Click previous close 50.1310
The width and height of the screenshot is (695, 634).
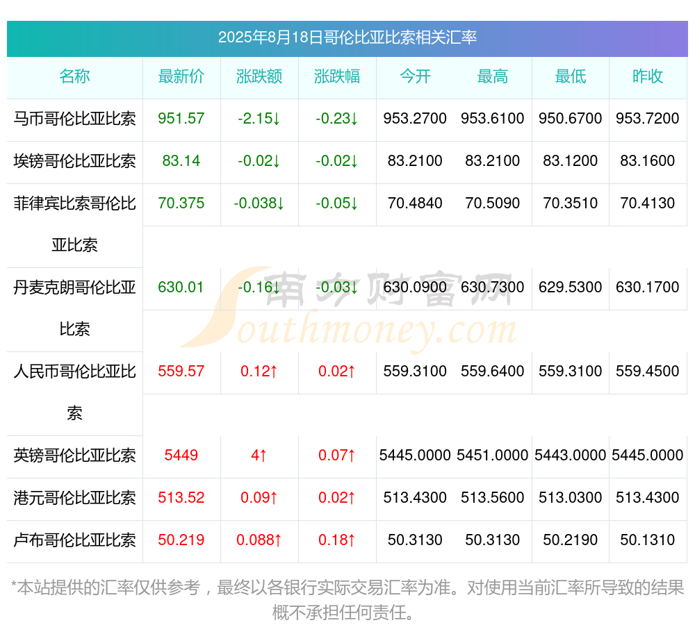[x=648, y=540]
